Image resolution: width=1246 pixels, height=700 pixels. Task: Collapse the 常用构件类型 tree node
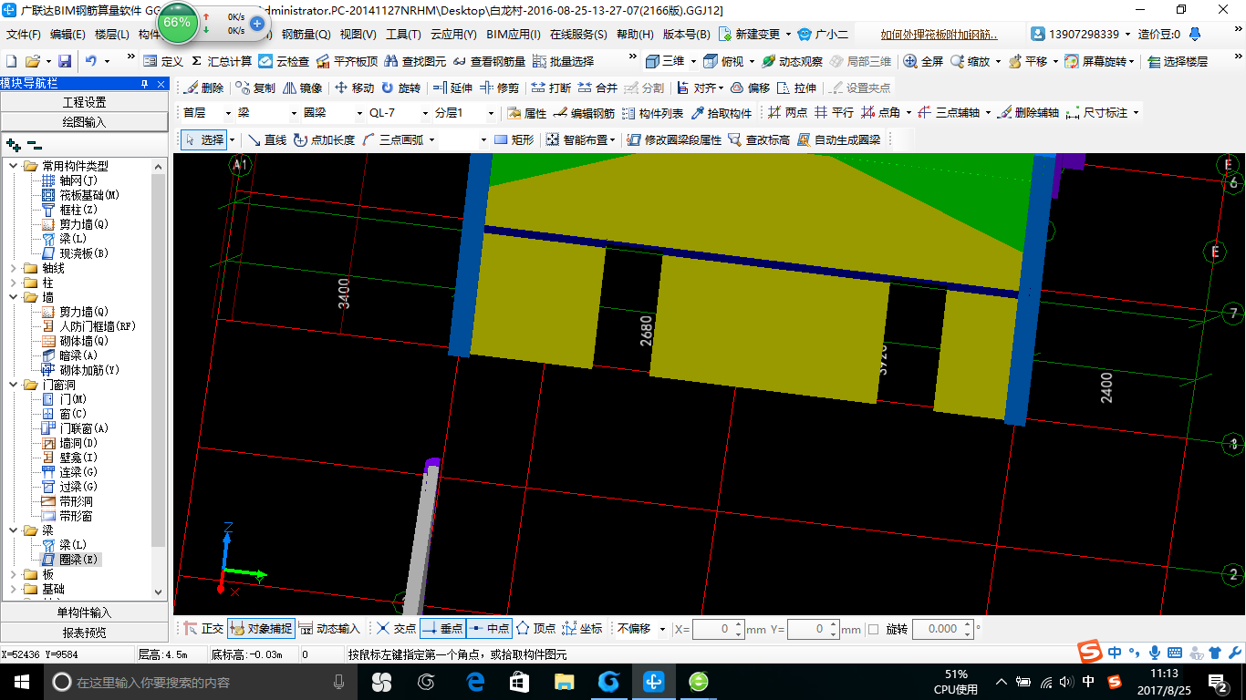coord(14,166)
